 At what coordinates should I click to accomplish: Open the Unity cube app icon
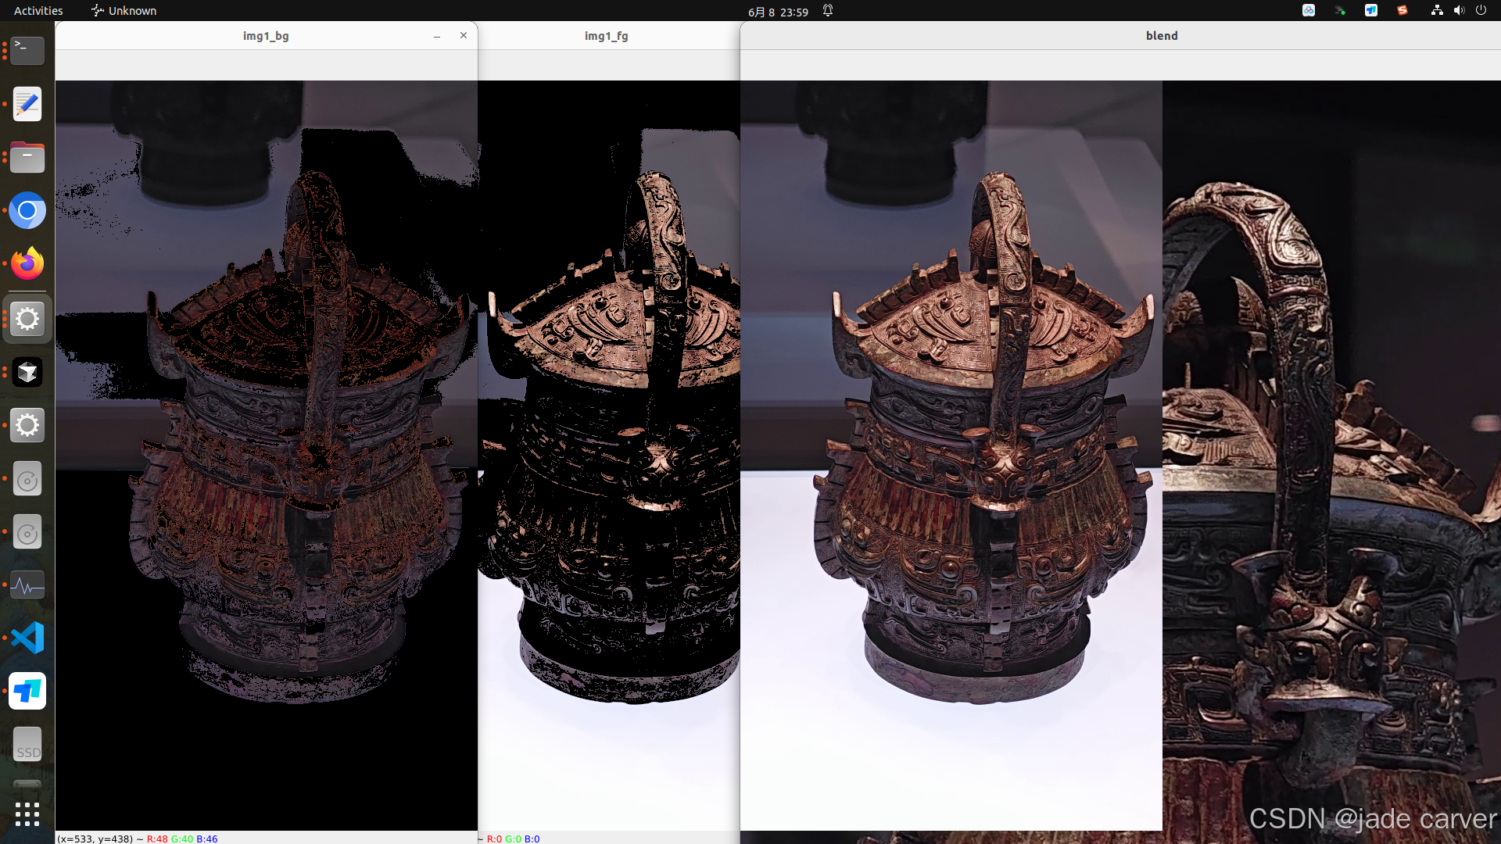click(27, 372)
